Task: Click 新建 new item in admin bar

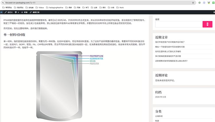Action: tap(24, 12)
